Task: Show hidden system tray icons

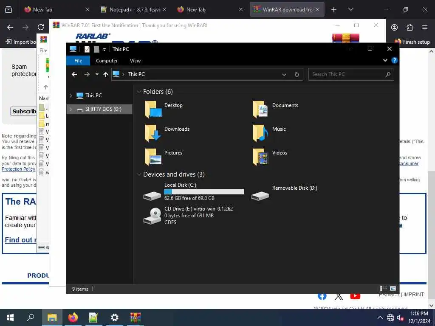Action: [x=380, y=318]
